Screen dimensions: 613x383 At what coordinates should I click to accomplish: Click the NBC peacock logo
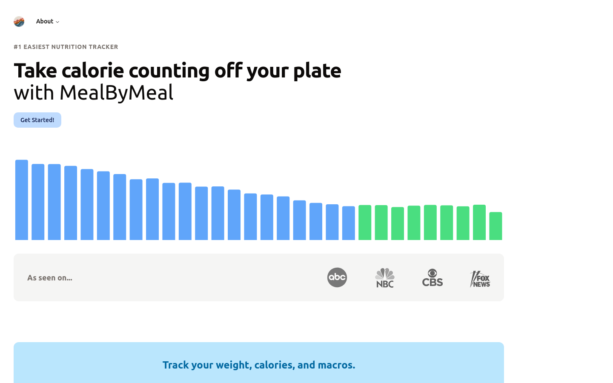tap(385, 277)
